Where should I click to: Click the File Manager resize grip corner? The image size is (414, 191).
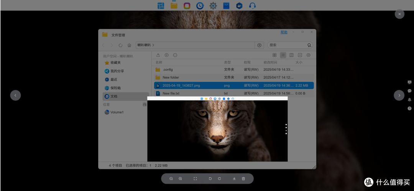click(314, 167)
